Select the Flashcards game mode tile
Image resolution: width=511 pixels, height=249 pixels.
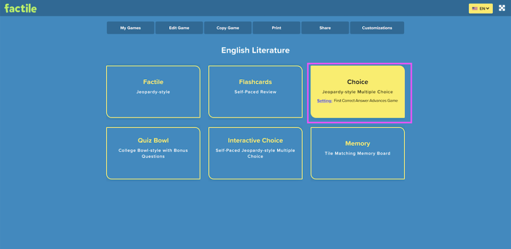(255, 92)
